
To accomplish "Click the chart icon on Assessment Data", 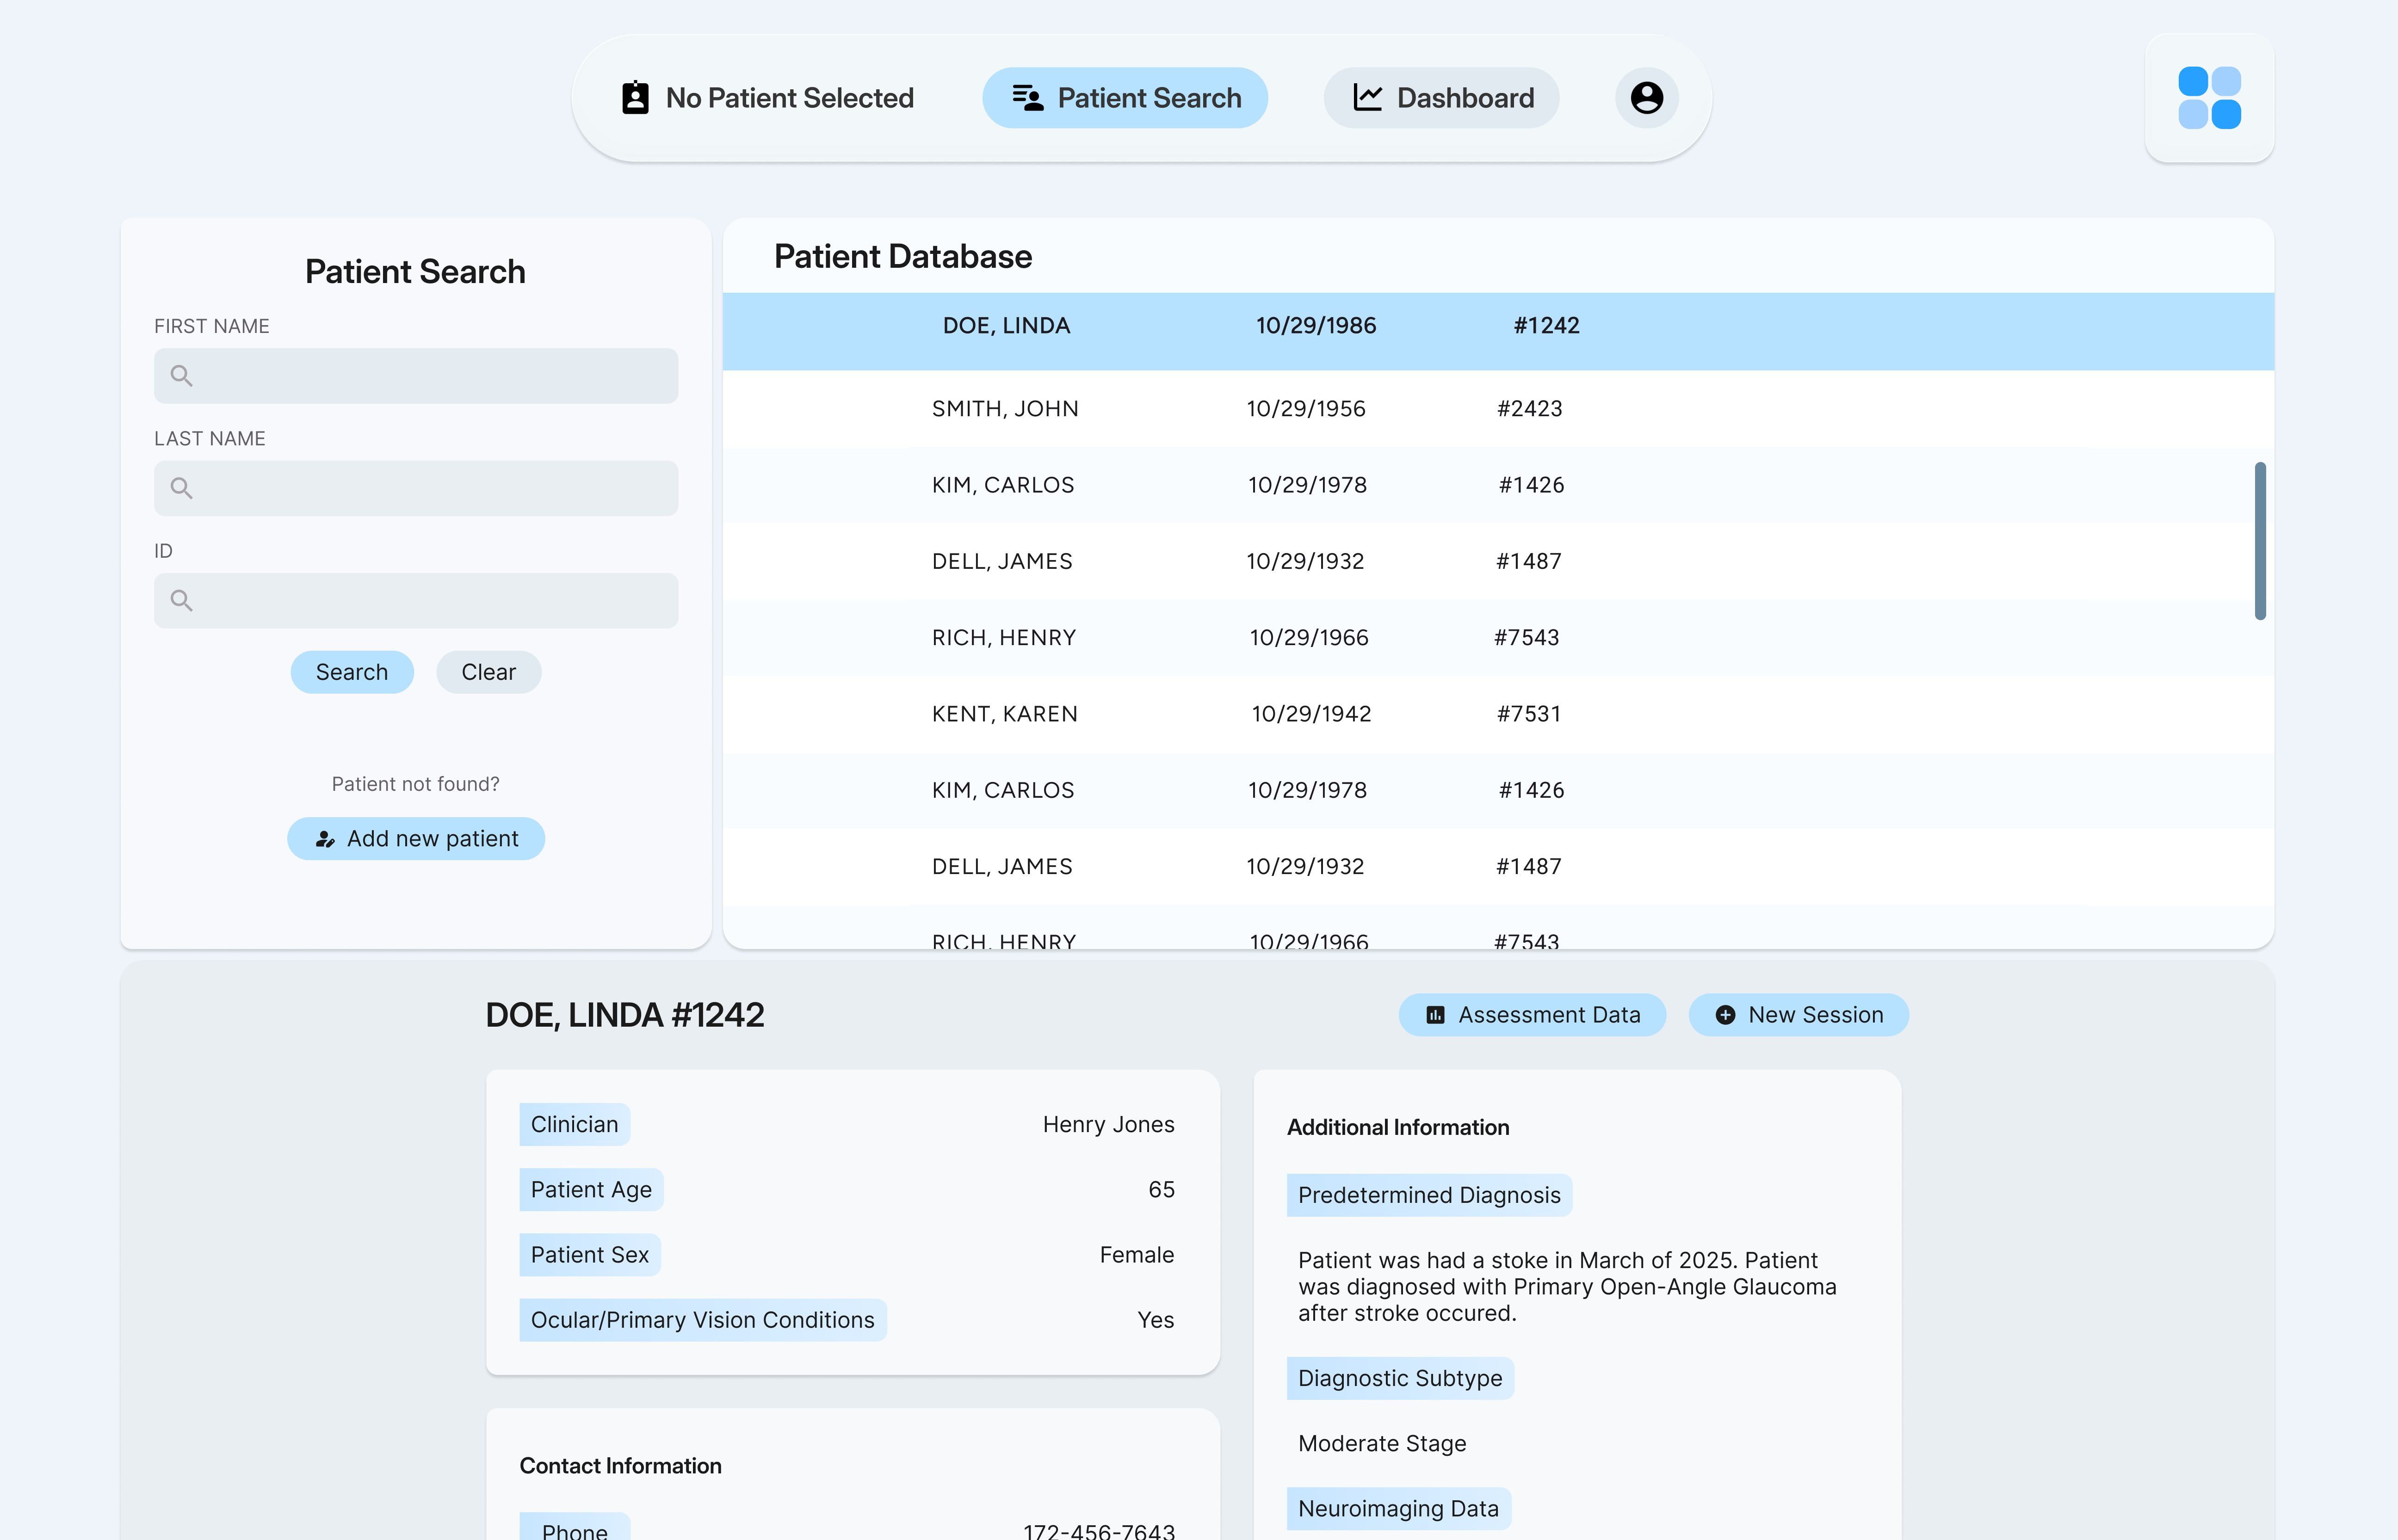I will pyautogui.click(x=1435, y=1015).
